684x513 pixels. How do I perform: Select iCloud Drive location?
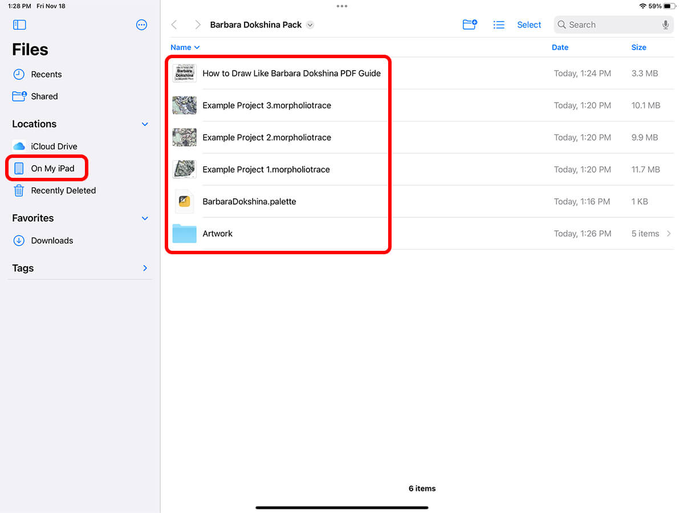click(x=54, y=146)
